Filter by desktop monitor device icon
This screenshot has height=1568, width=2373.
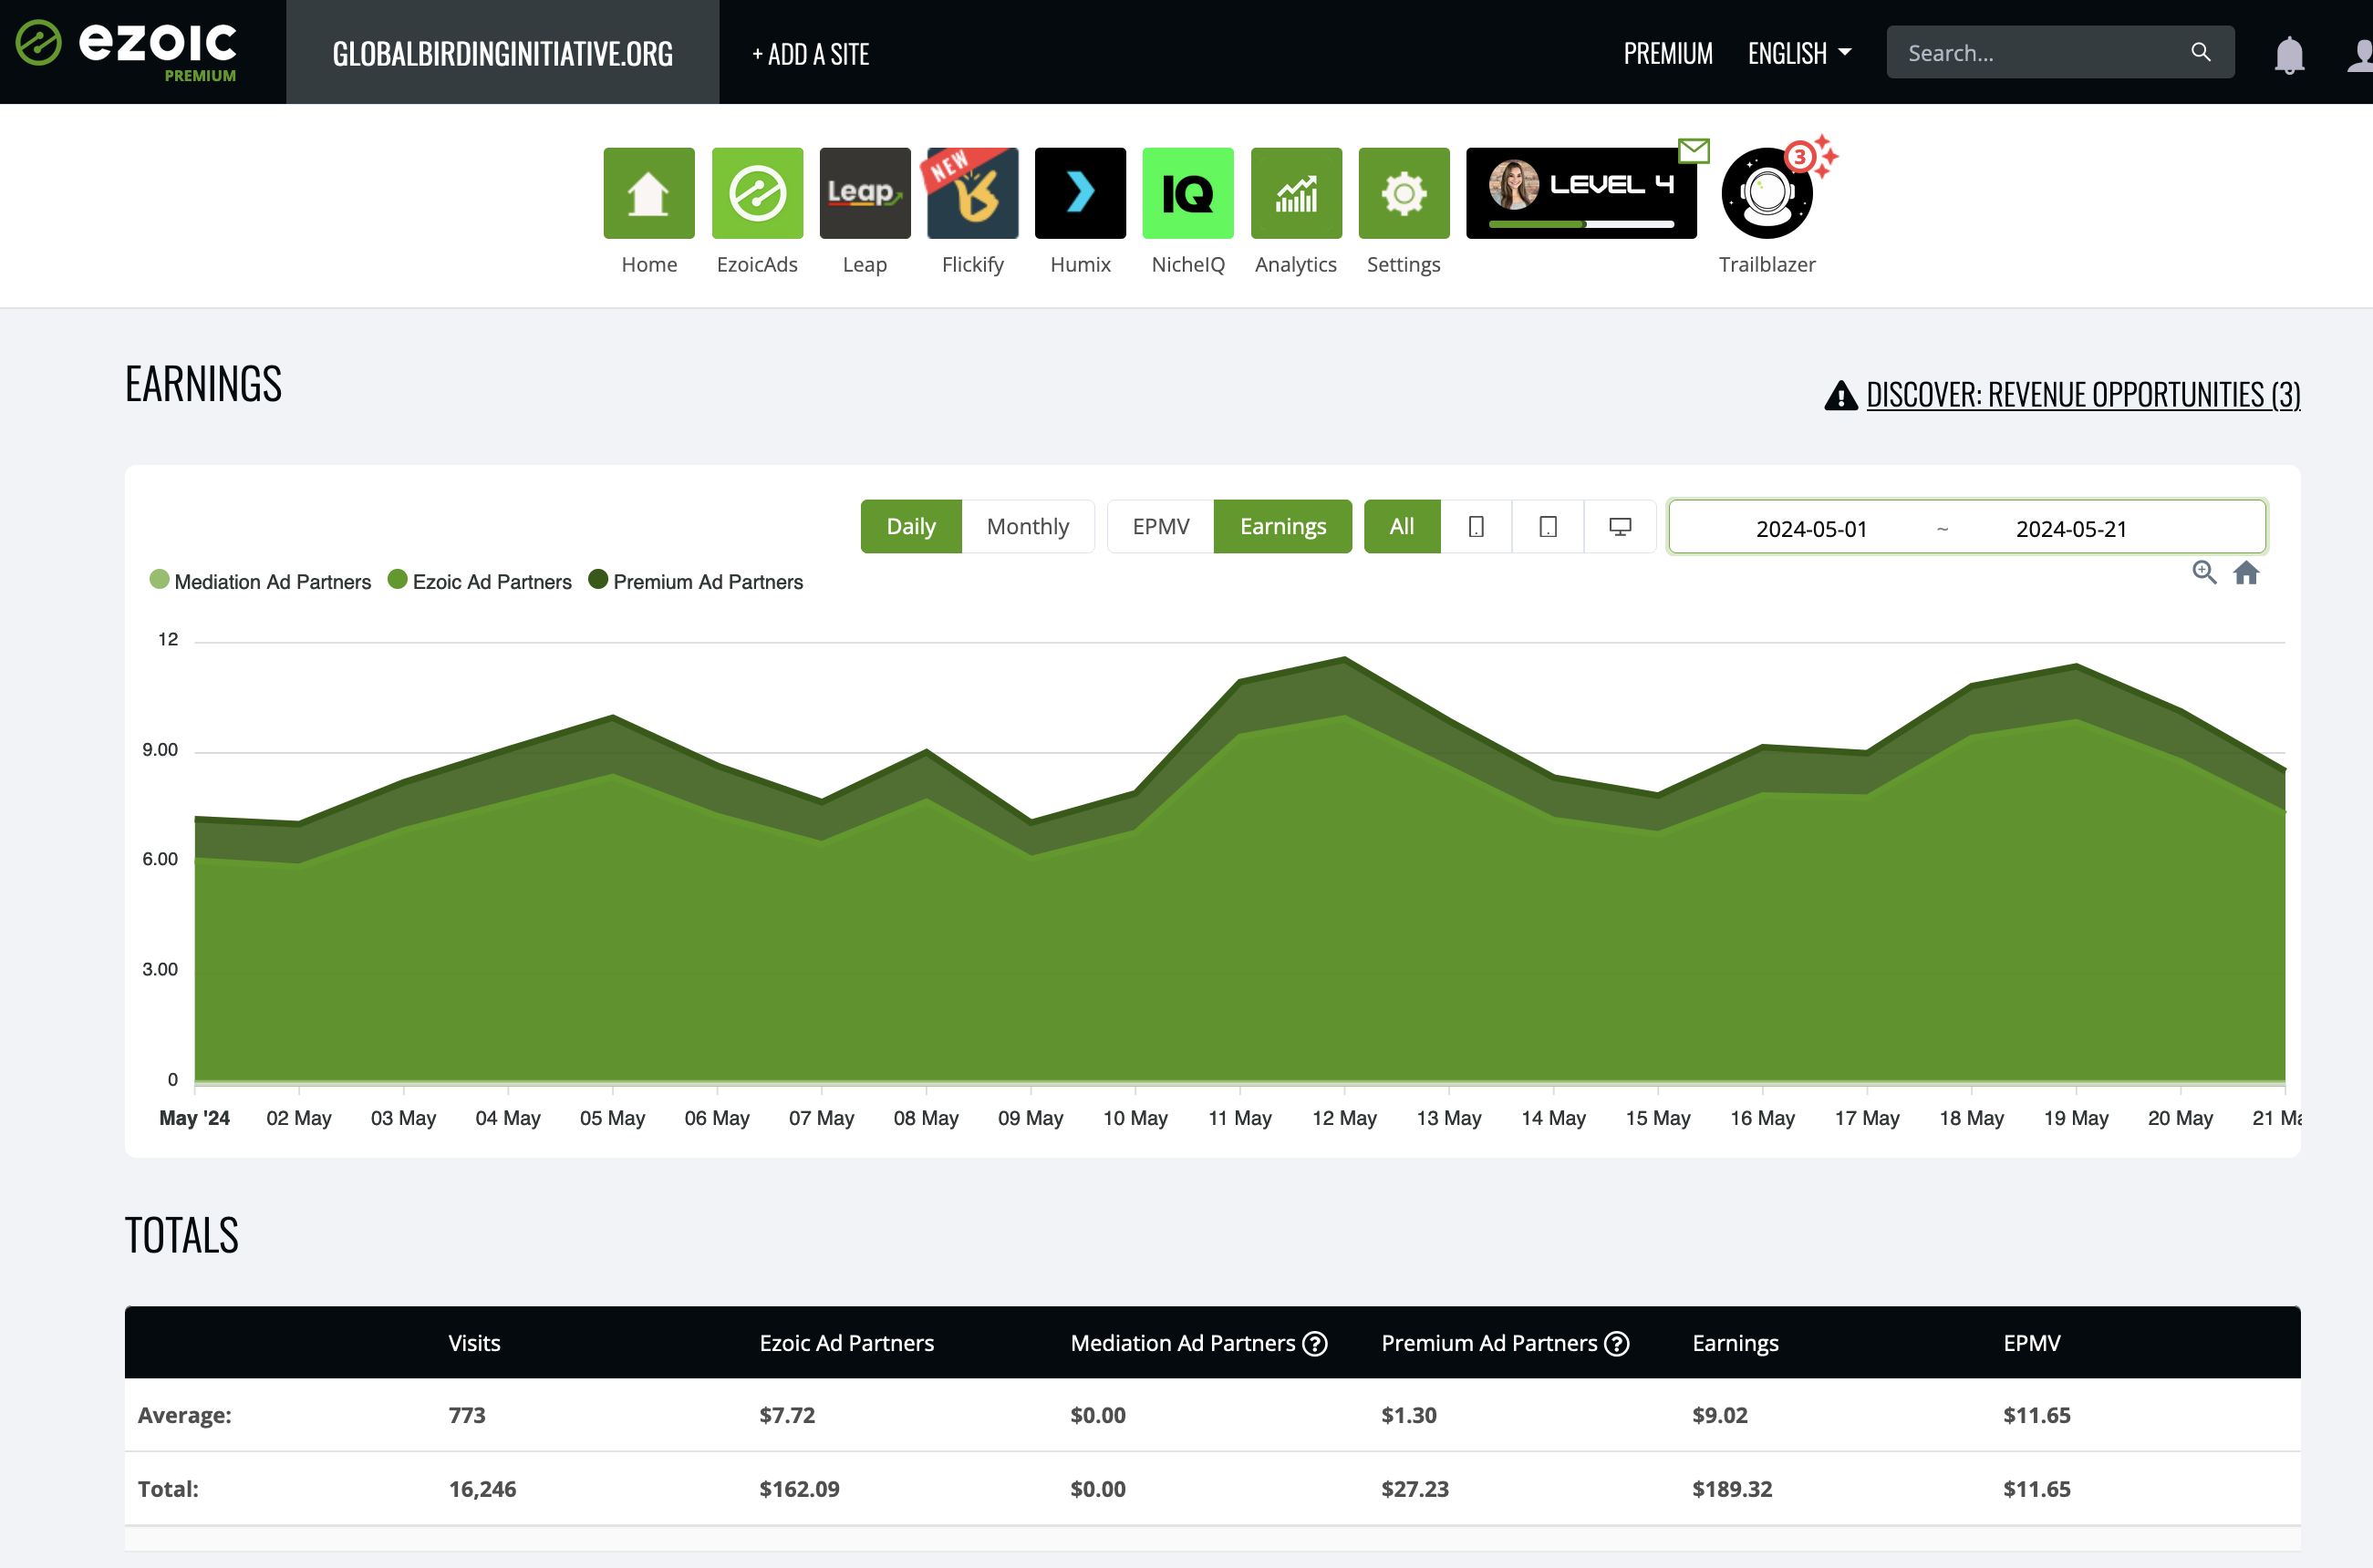click(x=1620, y=526)
